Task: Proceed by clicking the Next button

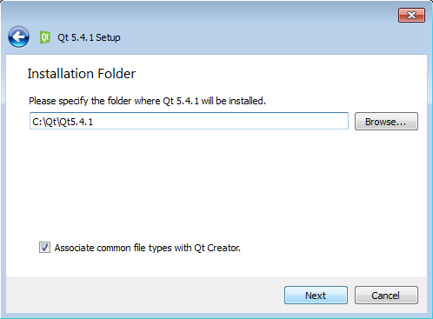Action: pyautogui.click(x=316, y=296)
